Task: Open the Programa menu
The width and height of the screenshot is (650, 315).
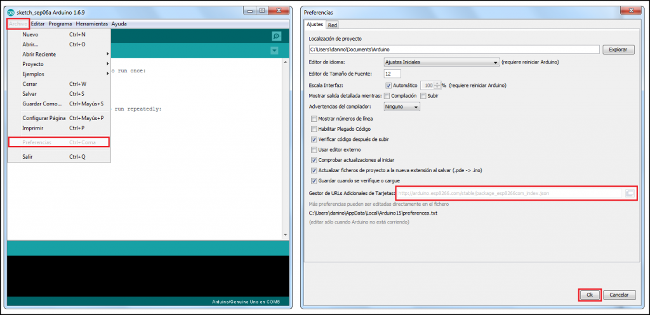Action: (x=60, y=24)
